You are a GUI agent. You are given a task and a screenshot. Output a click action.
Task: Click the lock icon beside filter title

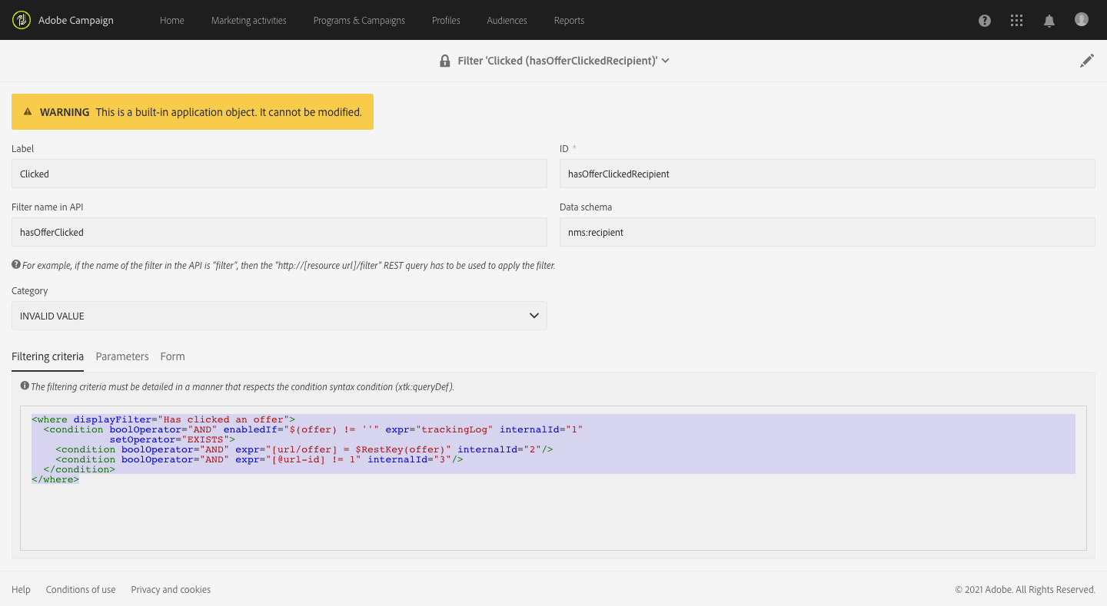point(444,61)
